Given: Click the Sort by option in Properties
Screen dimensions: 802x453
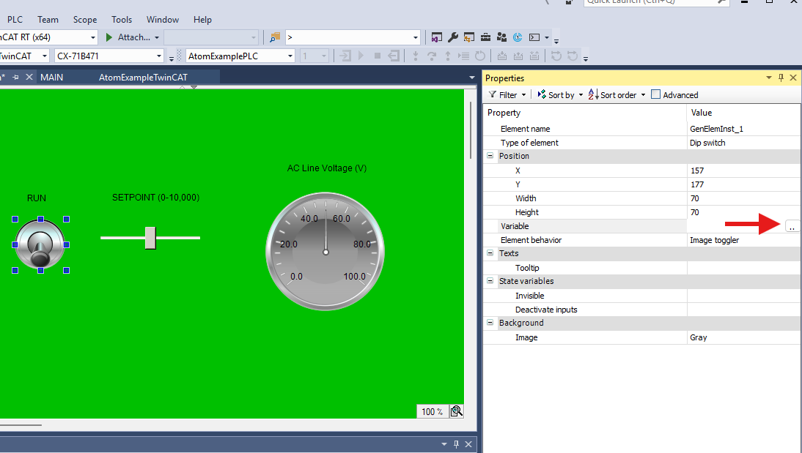Looking at the screenshot, I should (559, 94).
